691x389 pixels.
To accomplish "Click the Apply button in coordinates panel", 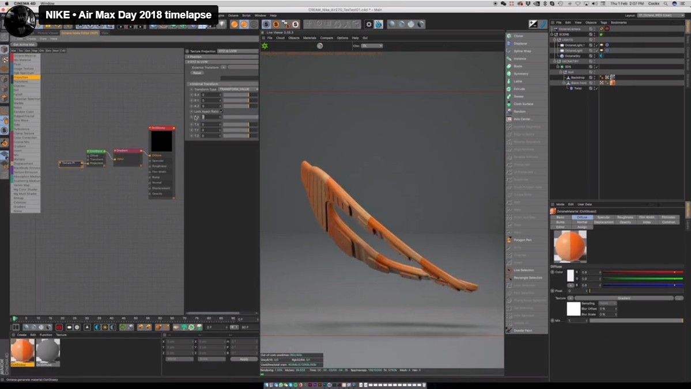I will 244,359.
